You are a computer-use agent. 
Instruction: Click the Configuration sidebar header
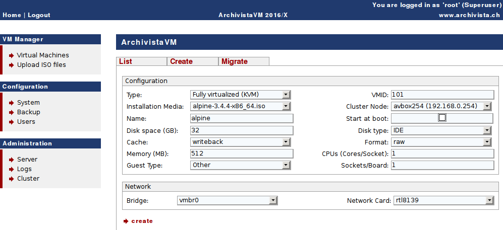[x=50, y=87]
